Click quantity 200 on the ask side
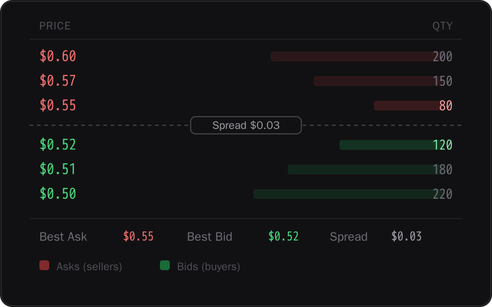The width and height of the screenshot is (492, 307). (442, 56)
